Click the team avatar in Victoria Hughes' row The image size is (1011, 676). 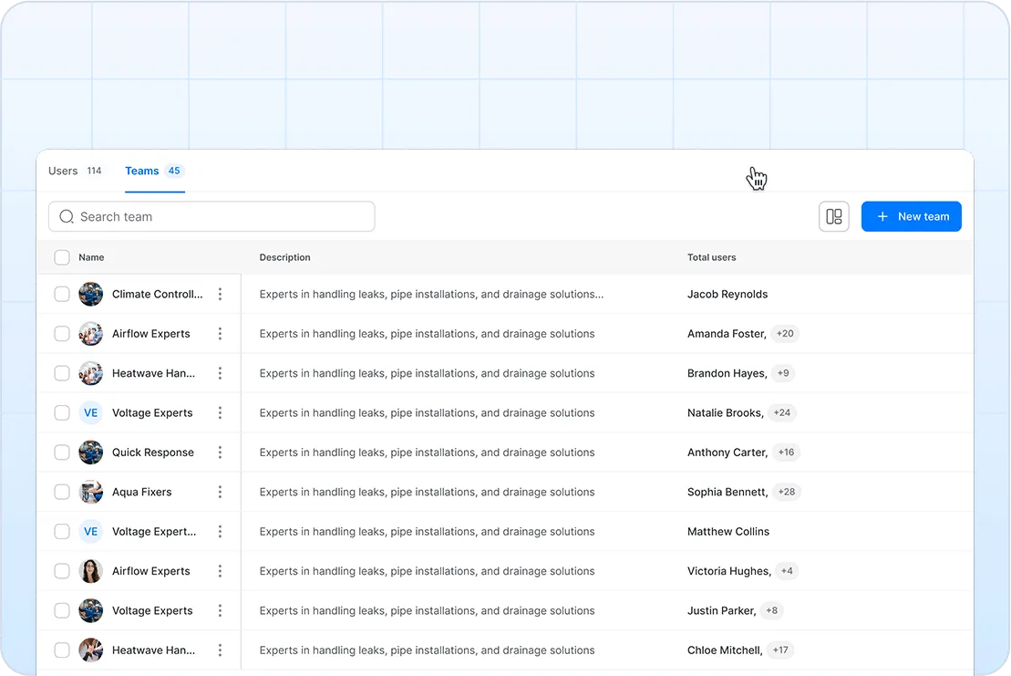pyautogui.click(x=91, y=571)
